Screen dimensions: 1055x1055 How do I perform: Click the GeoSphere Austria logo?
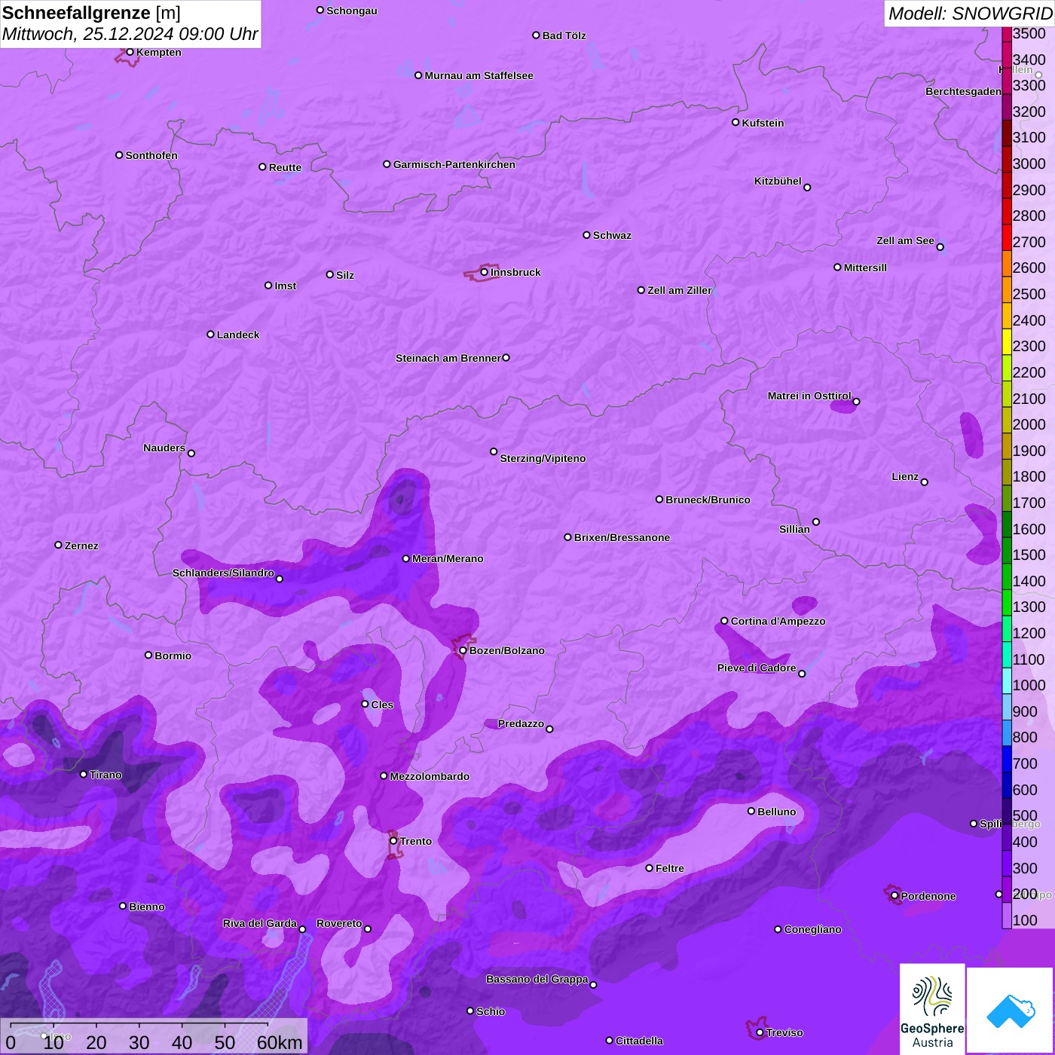tap(932, 1008)
